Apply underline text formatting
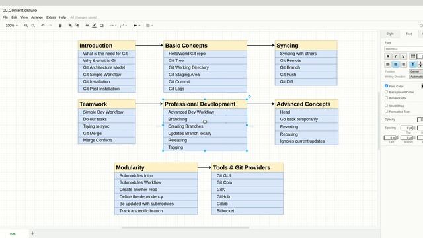423x238 pixels. (403, 56)
